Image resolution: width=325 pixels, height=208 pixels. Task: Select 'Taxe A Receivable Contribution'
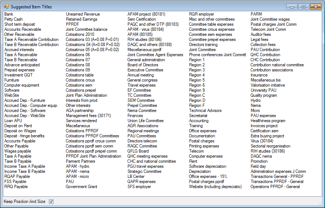pos(32,39)
